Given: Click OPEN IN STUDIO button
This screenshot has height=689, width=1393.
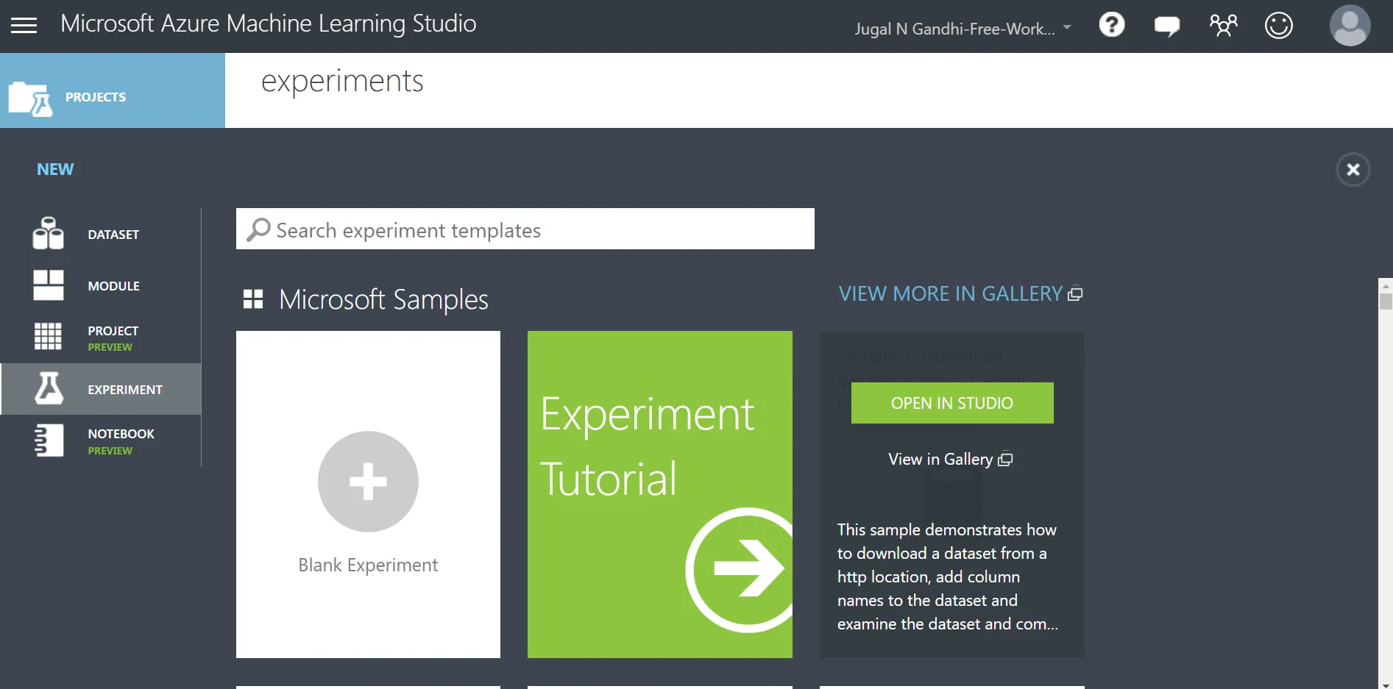Looking at the screenshot, I should coord(952,403).
